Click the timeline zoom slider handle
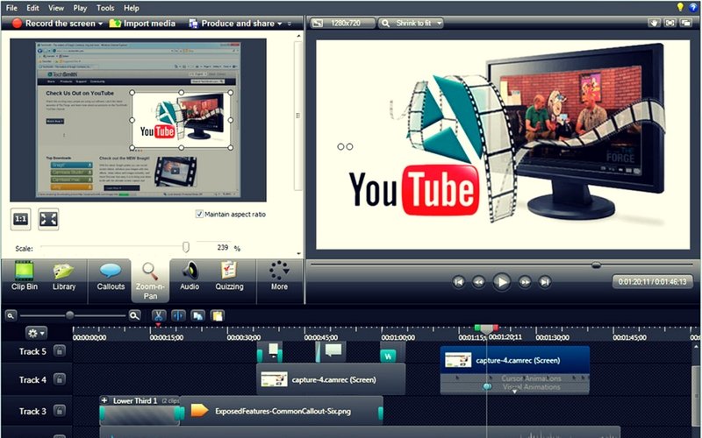 [69, 315]
